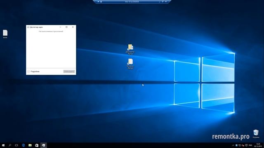Expand Подробнее in Task Manager
264x148 pixels.
[x=33, y=72]
